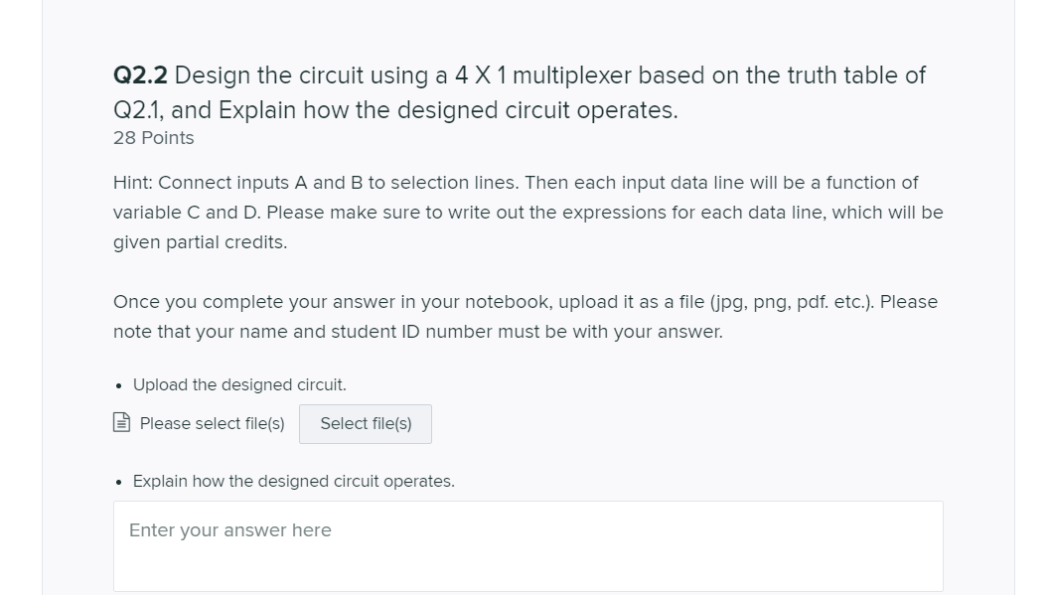This screenshot has height=595, width=1051.
Task: Click the placeholder text Enter your answer here
Action: point(228,530)
